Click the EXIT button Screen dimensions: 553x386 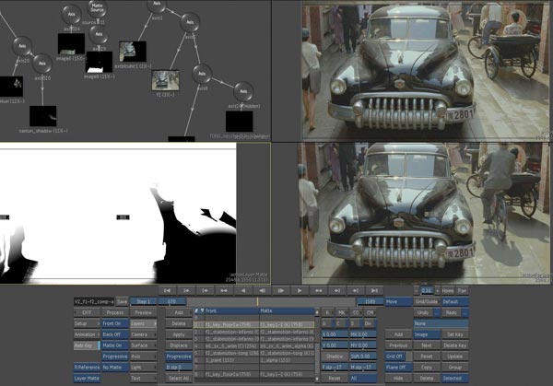[85, 312]
